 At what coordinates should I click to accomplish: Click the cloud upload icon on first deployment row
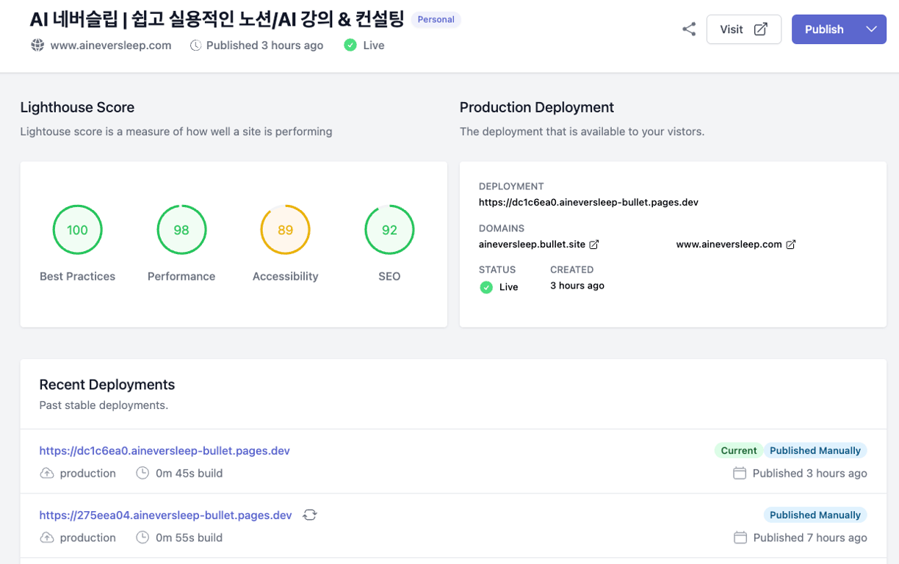(47, 473)
